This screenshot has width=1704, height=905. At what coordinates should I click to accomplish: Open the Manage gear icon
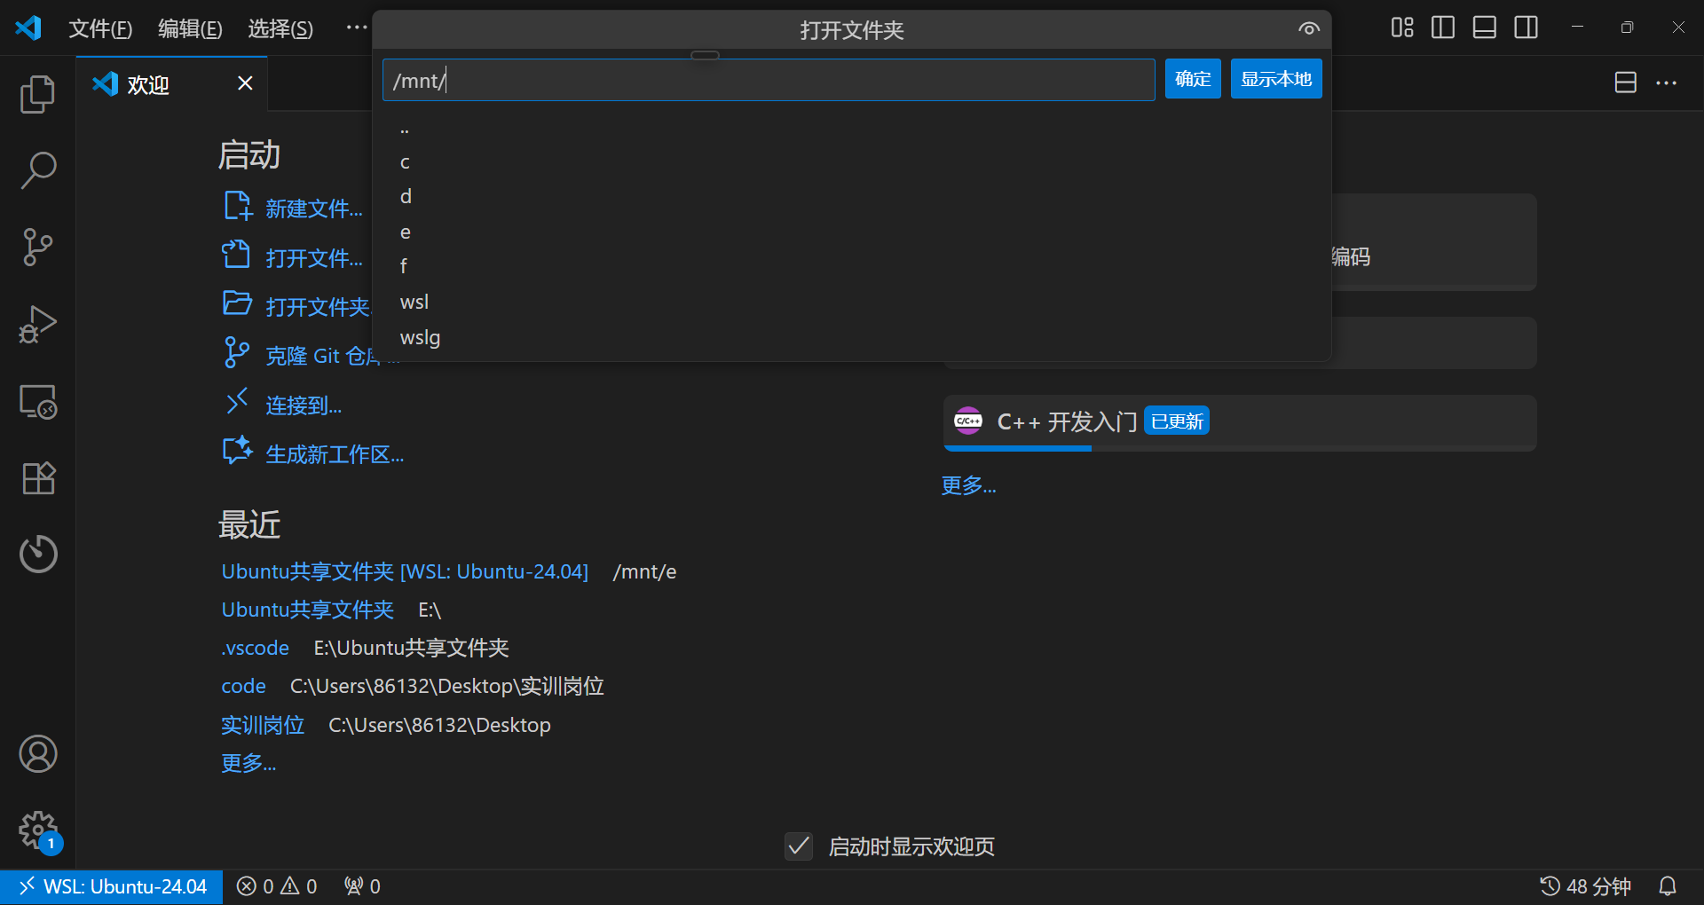coord(37,830)
